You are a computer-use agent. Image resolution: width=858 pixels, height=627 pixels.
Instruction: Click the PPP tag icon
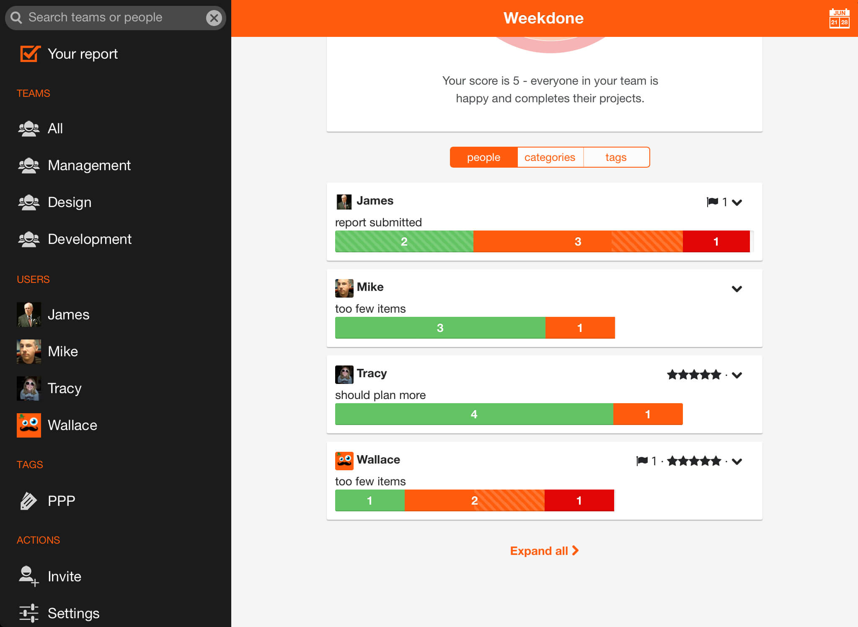[28, 500]
